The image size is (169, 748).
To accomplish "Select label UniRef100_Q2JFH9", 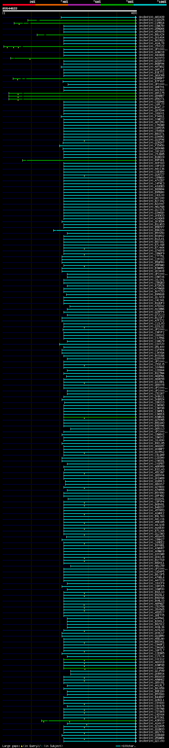I will pyautogui.click(x=151, y=671).
